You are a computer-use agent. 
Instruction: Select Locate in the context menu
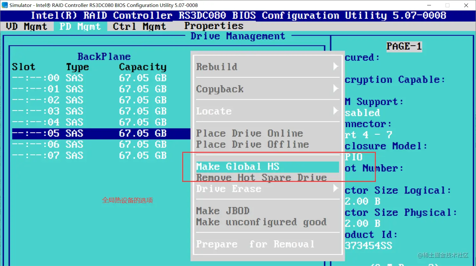tap(214, 111)
